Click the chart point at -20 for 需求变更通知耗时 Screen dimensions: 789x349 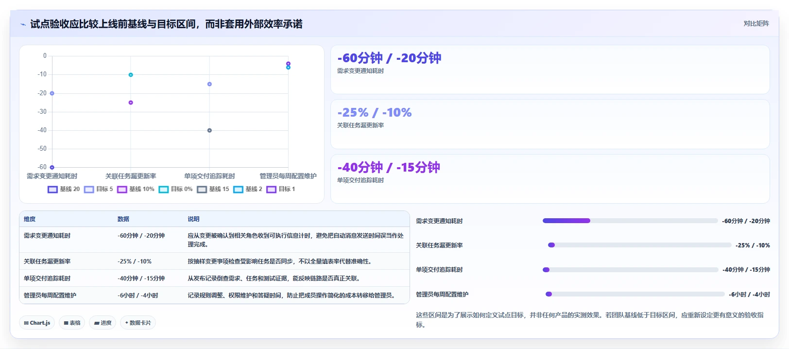52,93
